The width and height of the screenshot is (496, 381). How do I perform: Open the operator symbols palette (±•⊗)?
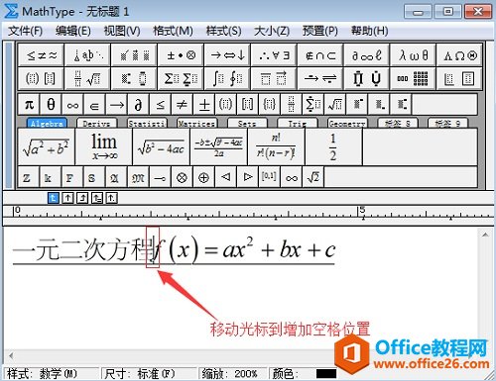[181, 55]
